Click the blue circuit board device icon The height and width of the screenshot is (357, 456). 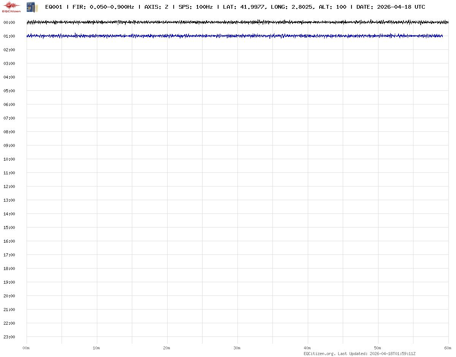tap(32, 7)
